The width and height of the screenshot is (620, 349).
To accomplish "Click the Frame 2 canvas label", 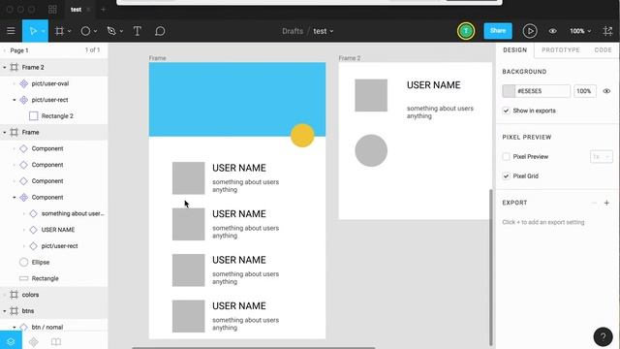I will tap(350, 58).
